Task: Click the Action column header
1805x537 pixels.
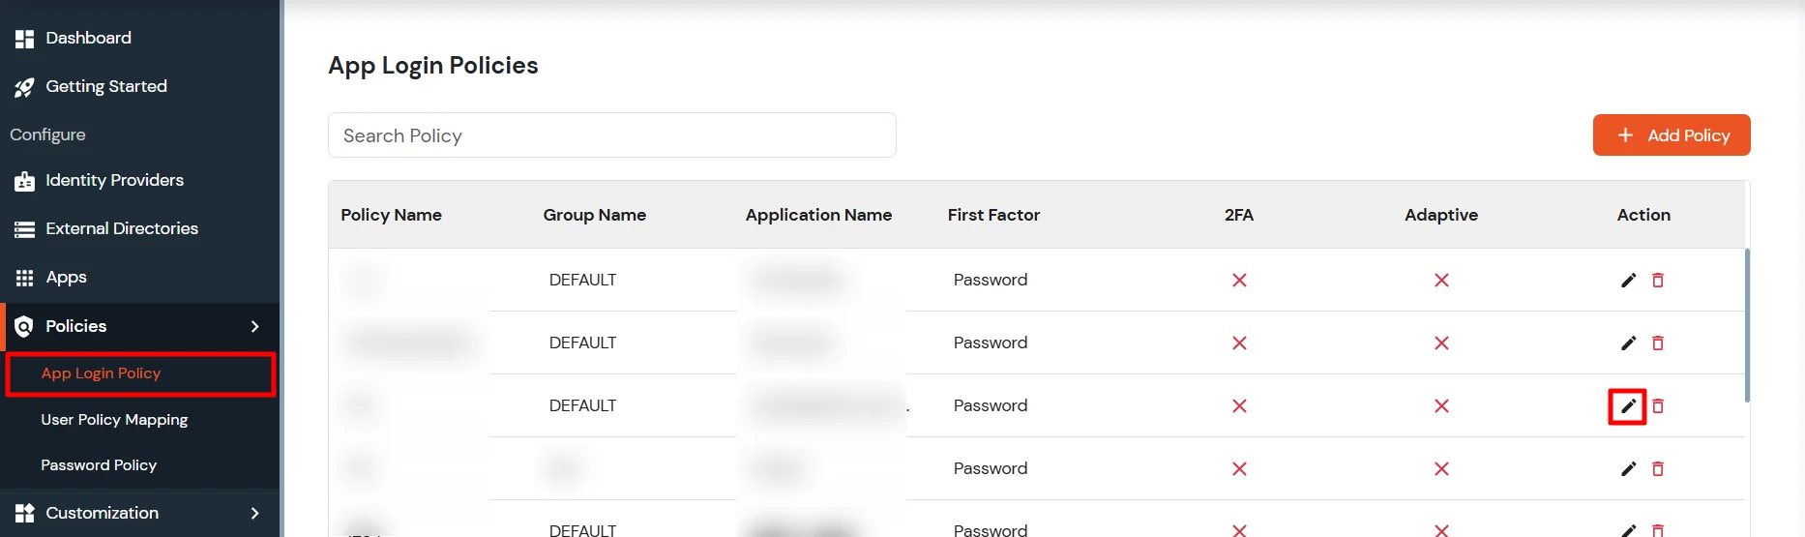Action: click(1643, 215)
